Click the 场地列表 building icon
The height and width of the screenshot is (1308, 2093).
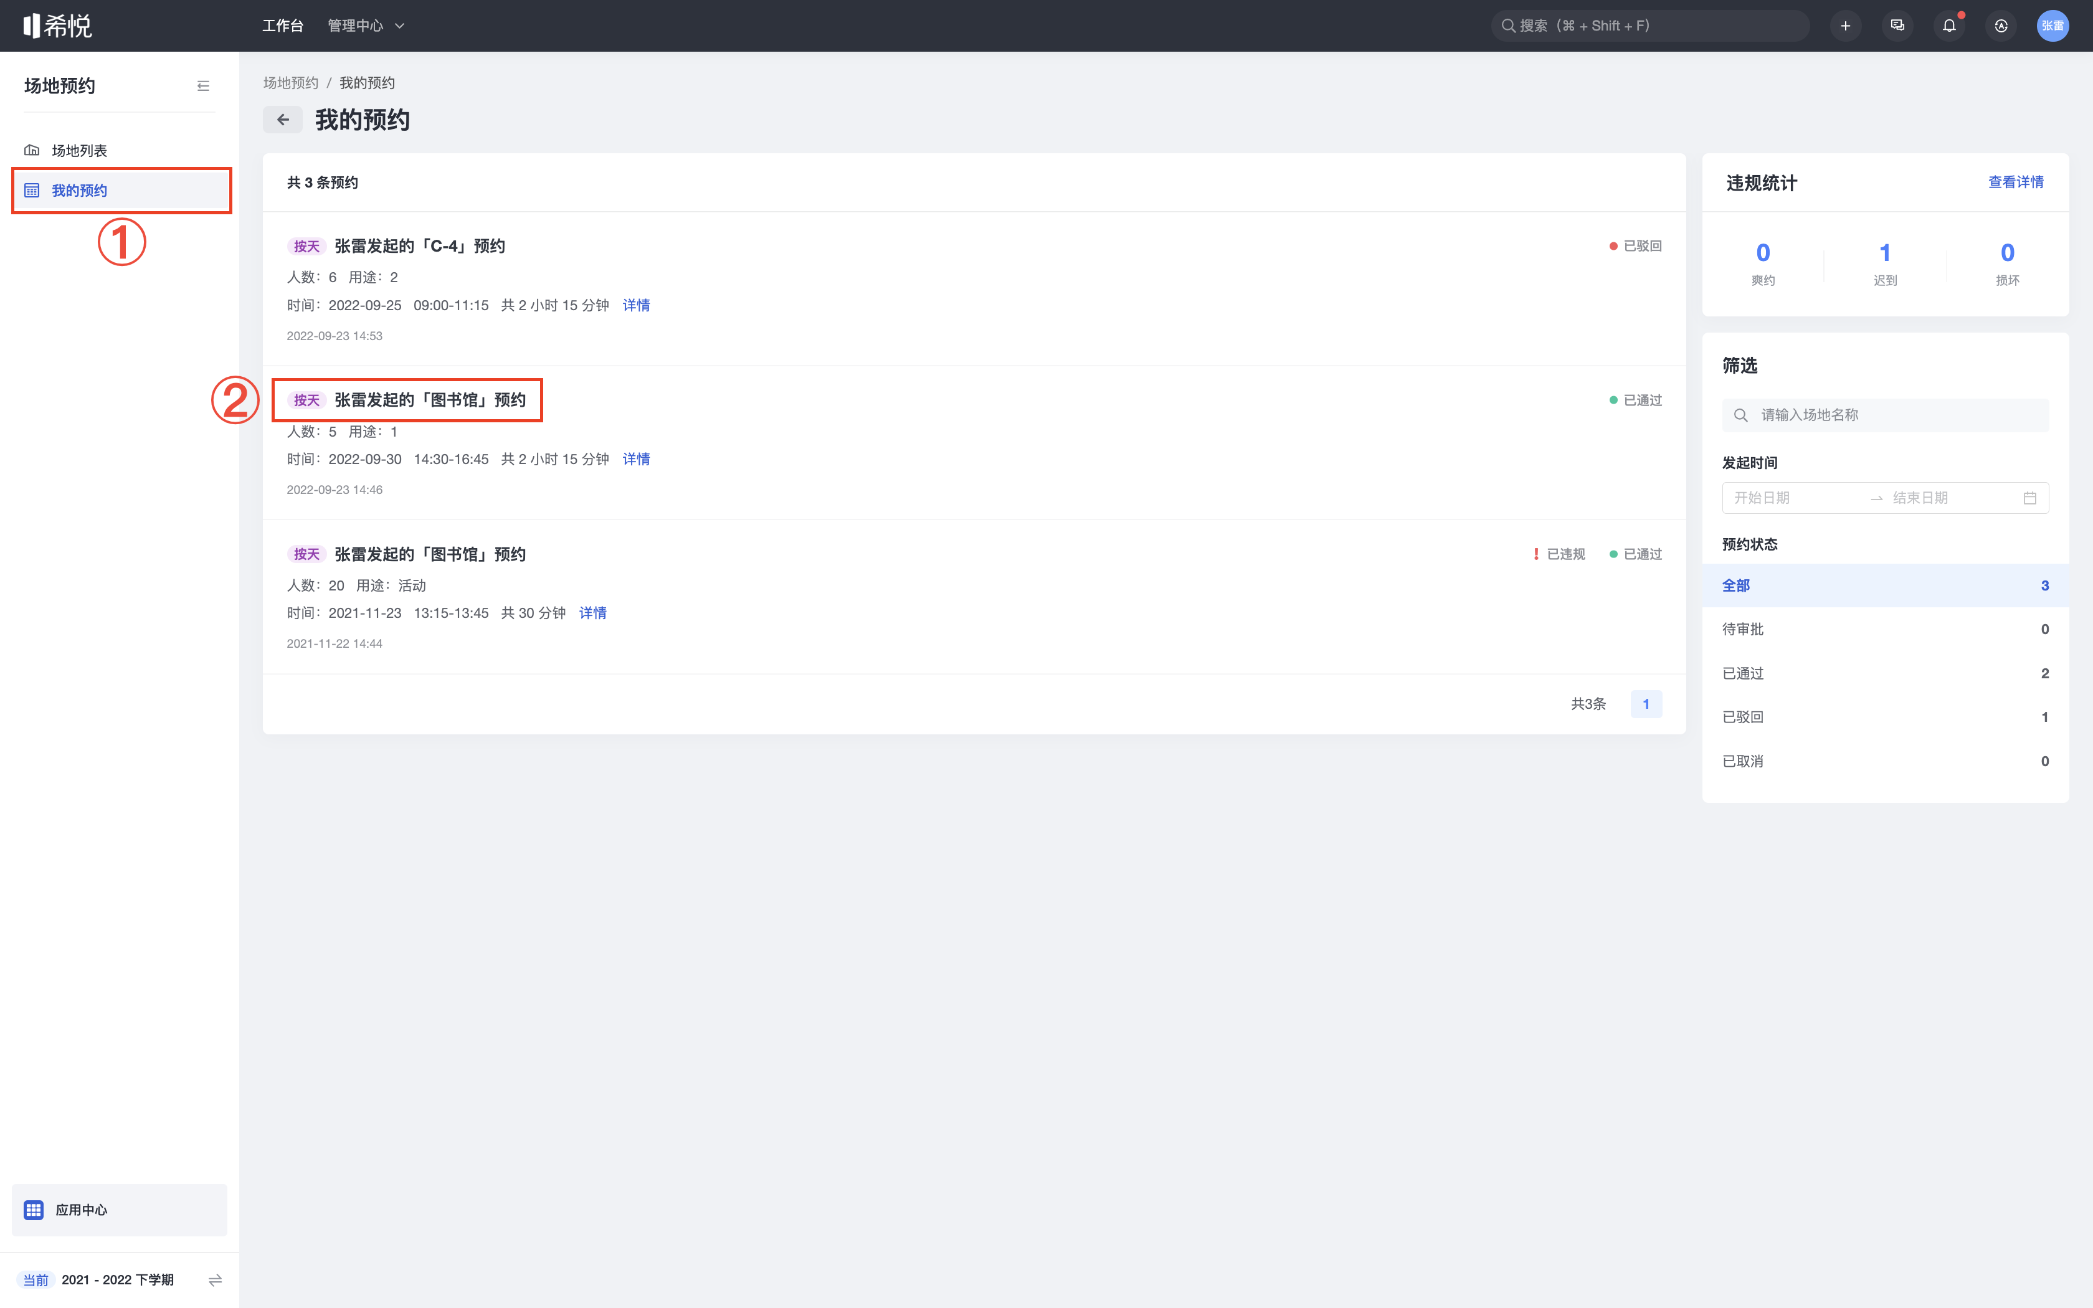[32, 151]
